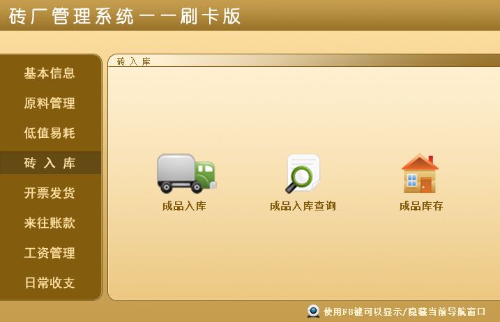
Task: Switch to 来往账款 in the sidebar
Action: point(50,223)
